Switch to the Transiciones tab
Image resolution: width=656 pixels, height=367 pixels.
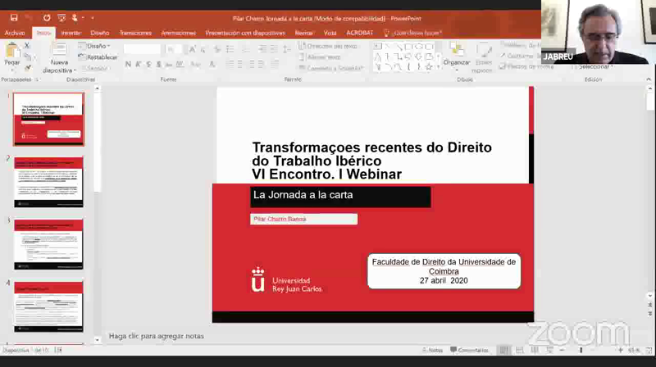coord(135,33)
